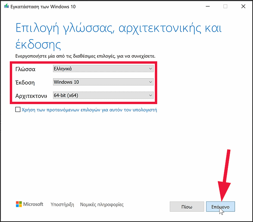Click the window title 'Εγκατάσταση των Windows 10'
This screenshot has width=253, height=222.
tap(43, 7)
